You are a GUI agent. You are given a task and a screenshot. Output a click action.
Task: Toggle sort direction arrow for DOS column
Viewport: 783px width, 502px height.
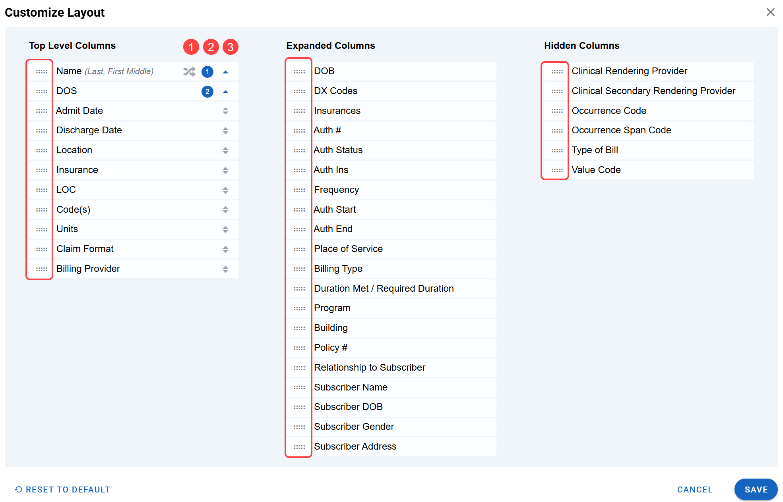coord(225,92)
